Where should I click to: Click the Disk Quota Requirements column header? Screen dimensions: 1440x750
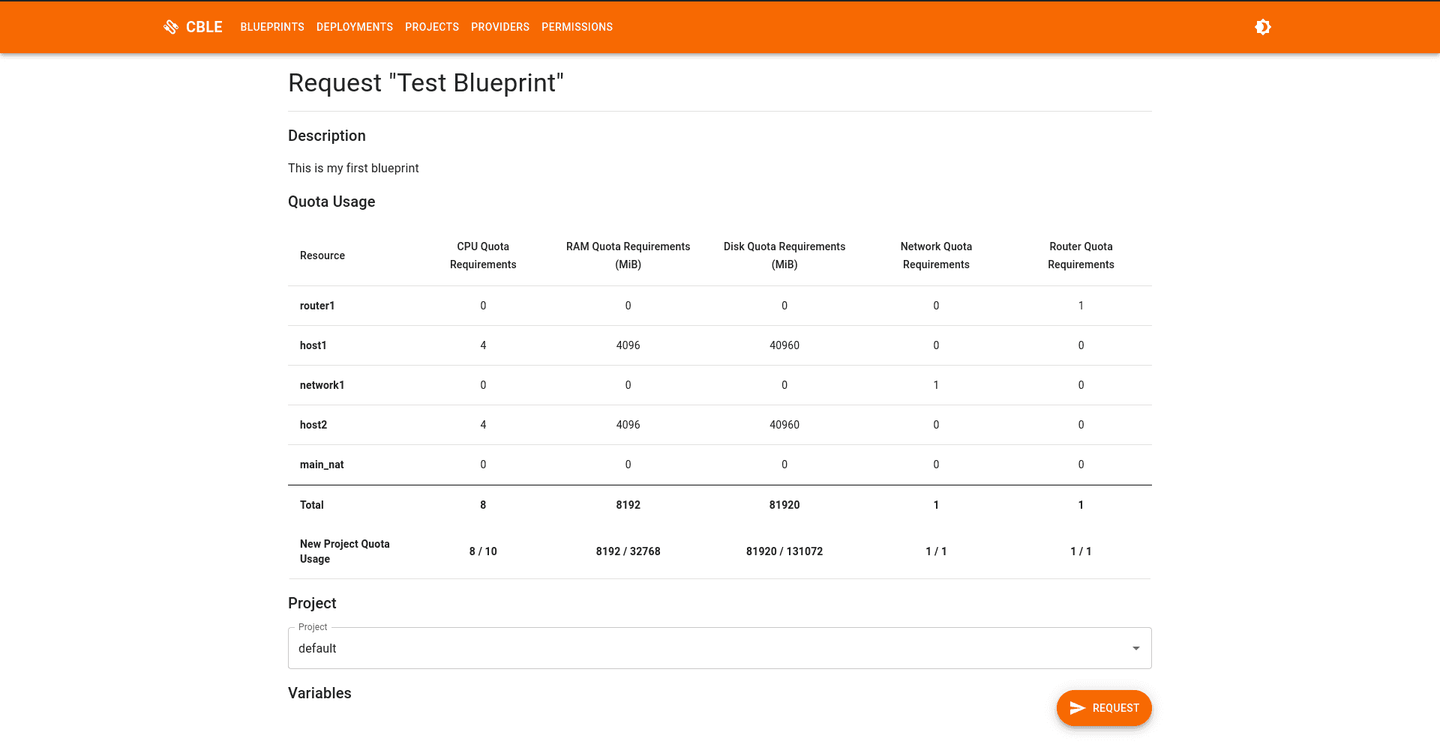[x=784, y=255]
